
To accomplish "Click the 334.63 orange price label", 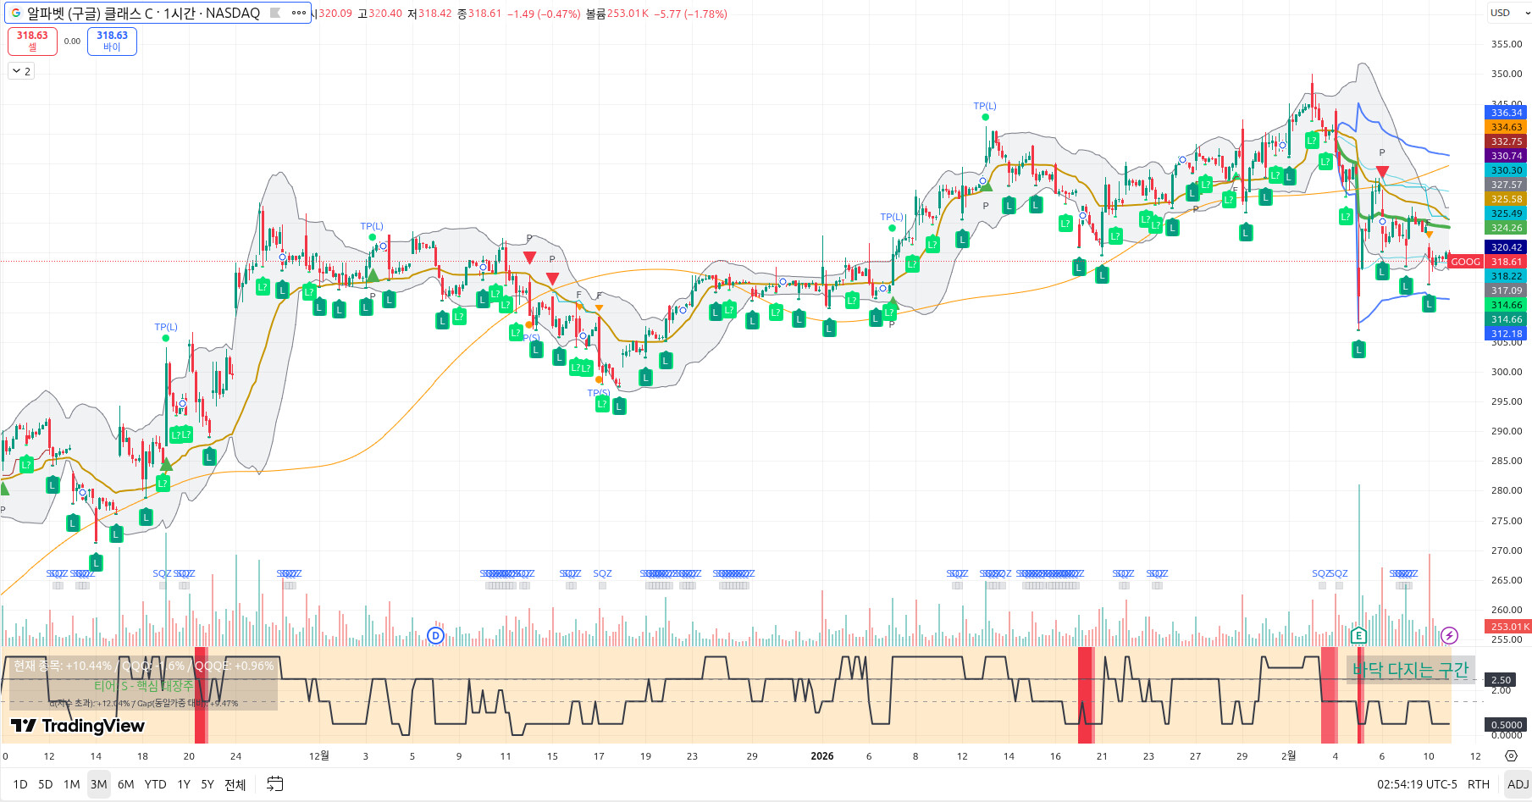I will click(1506, 127).
